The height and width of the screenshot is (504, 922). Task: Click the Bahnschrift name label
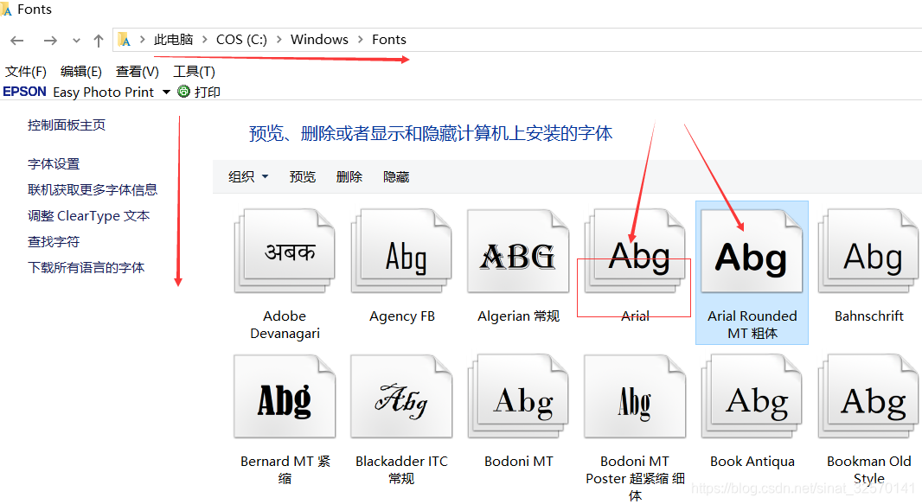(x=869, y=316)
